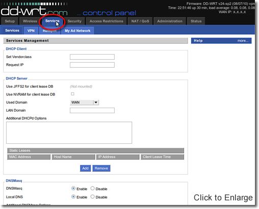Enable Local DNS radio button
Image resolution: width=259 pixels, height=209 pixels.
73,197
